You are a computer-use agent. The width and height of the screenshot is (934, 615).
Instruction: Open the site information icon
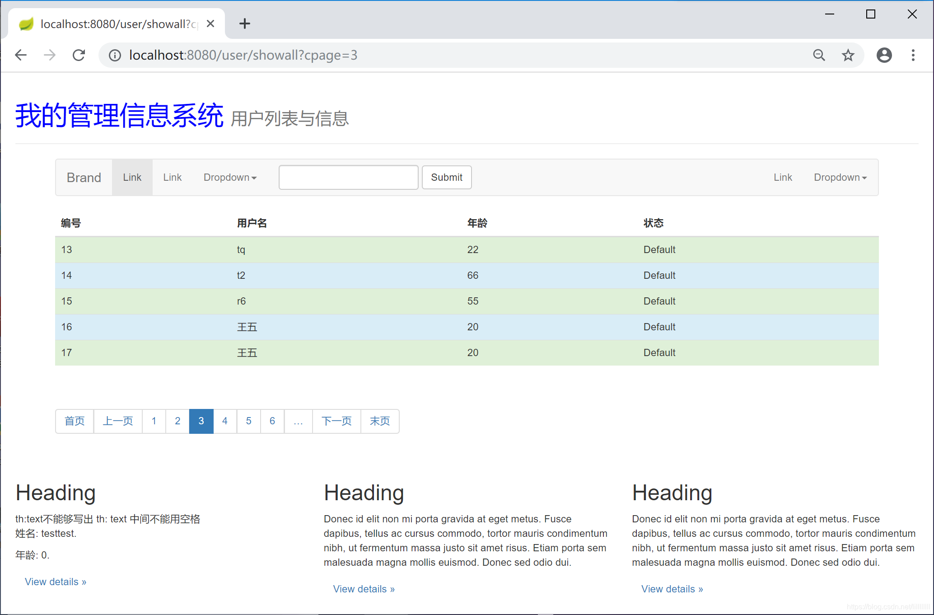pos(115,55)
